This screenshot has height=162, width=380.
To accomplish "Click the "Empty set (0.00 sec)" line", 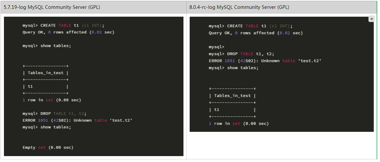I will [x=48, y=148].
